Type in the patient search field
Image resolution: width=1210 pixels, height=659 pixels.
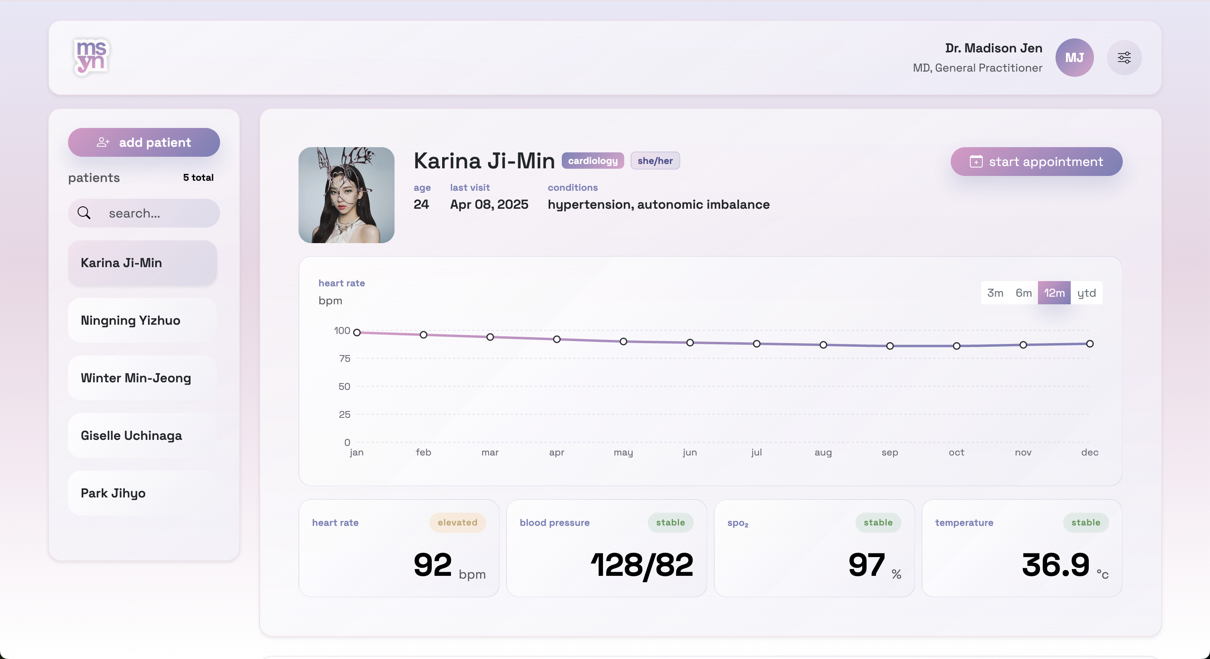tap(155, 213)
